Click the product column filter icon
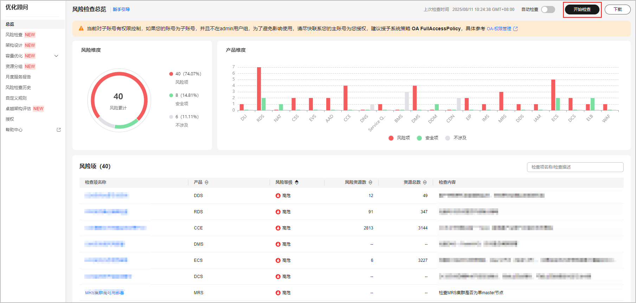The width and height of the screenshot is (636, 303). pos(207,182)
